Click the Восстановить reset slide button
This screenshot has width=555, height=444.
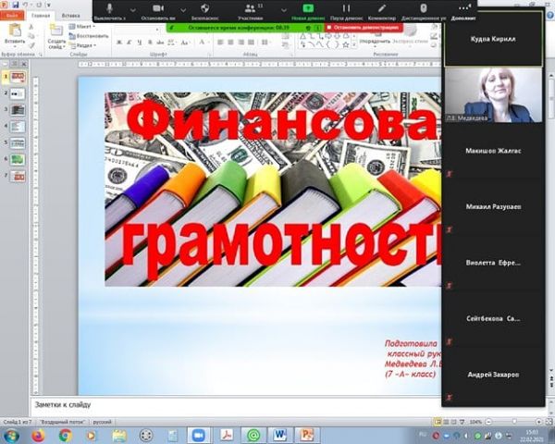pos(91,36)
